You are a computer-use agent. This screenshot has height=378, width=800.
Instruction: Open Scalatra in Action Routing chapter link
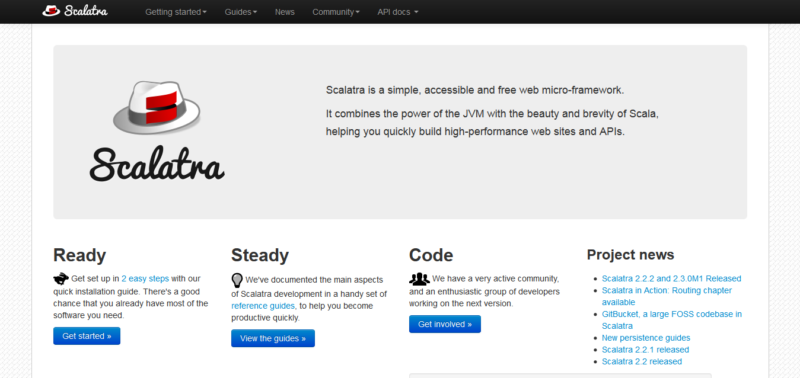667,296
